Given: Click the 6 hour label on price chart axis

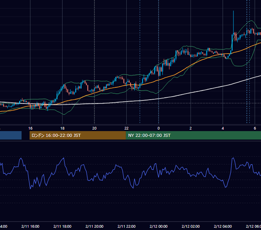Looking at the screenshot, I should point(255,128).
